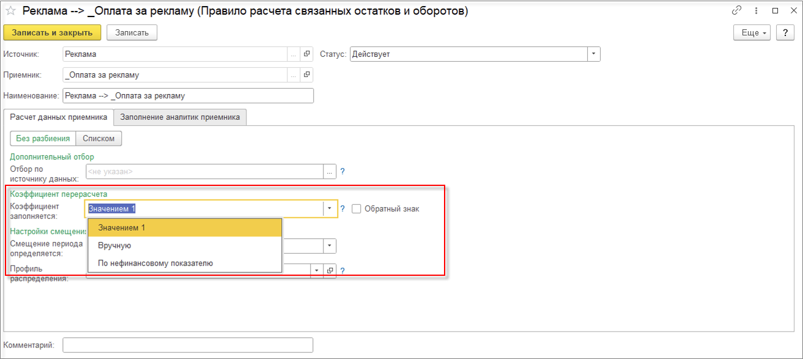
Task: Select Вручную from the dropdown list
Action: pos(115,245)
